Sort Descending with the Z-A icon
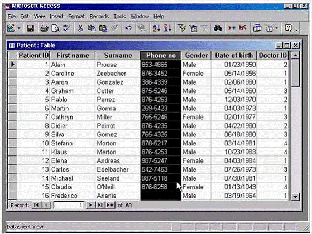 pos(167,28)
